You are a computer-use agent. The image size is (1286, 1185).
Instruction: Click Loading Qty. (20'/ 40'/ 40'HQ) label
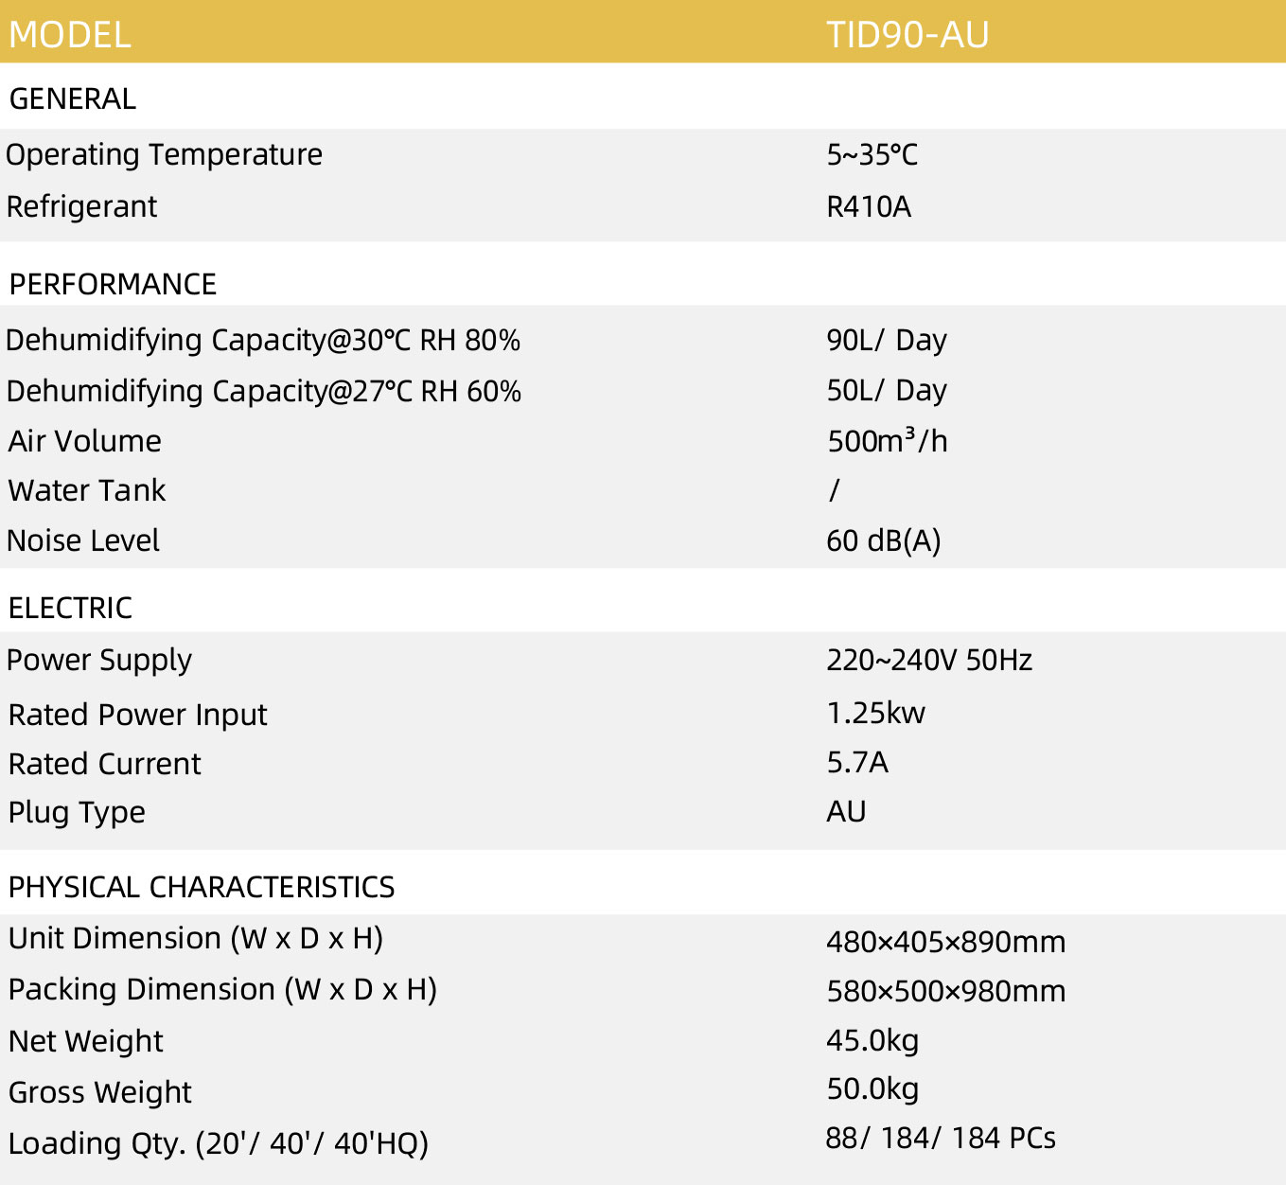pos(219,1144)
